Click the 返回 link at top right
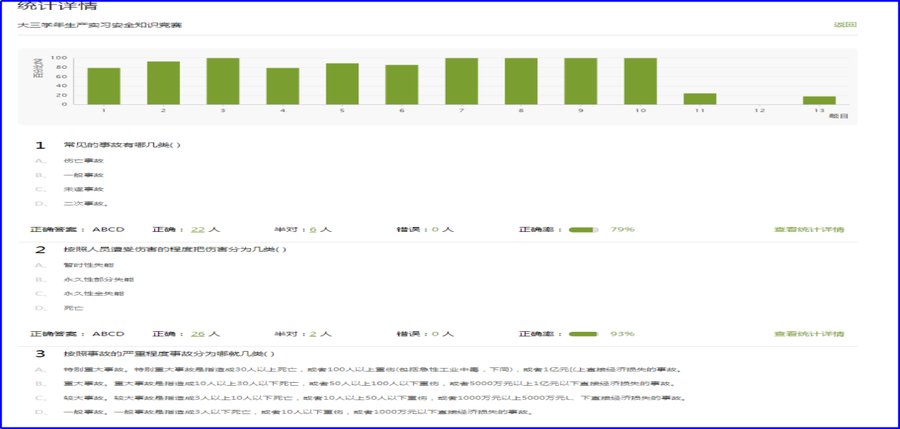The image size is (900, 429). (x=845, y=25)
